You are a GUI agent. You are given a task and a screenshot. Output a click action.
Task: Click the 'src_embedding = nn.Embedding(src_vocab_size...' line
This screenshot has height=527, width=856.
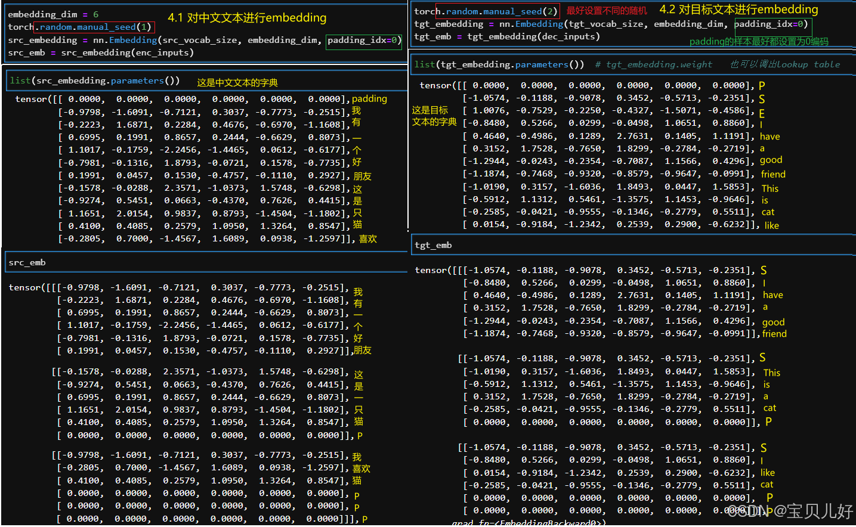coord(203,40)
